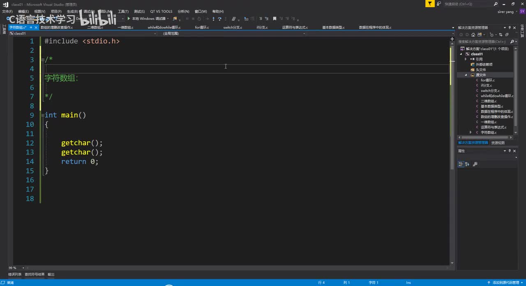Click the SY account avatar badge
The height and width of the screenshot is (286, 526).
click(x=522, y=12)
